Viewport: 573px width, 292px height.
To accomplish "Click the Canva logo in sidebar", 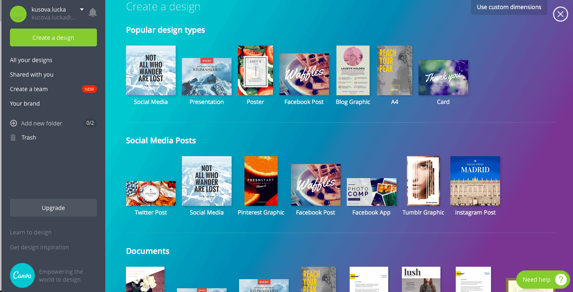I will pyautogui.click(x=22, y=275).
